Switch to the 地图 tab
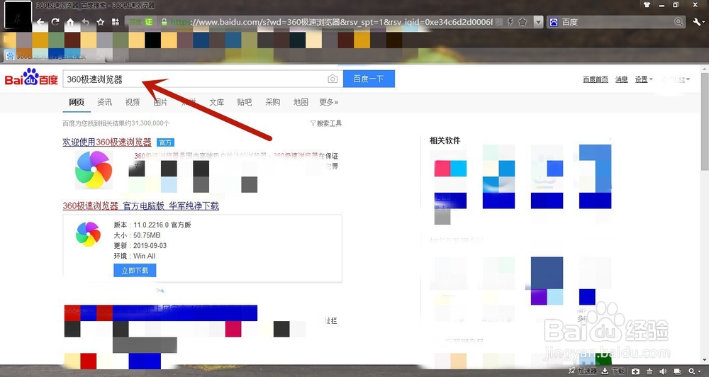The height and width of the screenshot is (377, 709). coord(301,102)
